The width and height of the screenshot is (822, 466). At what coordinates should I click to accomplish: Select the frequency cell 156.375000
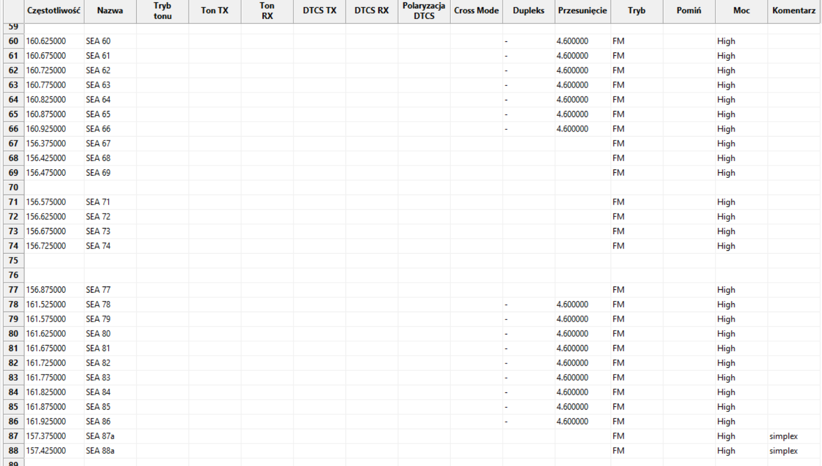46,143
